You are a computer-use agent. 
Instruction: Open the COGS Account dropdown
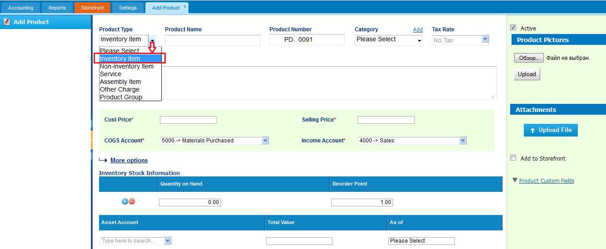214,141
